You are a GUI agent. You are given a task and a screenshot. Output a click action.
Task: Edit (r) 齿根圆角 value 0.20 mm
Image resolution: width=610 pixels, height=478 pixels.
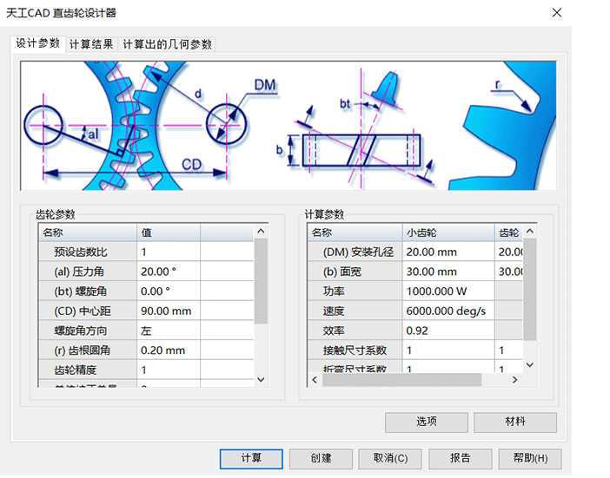[169, 350]
